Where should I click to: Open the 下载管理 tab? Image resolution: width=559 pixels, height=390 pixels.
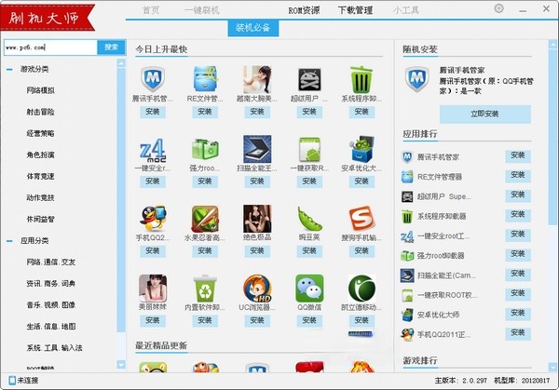(356, 10)
